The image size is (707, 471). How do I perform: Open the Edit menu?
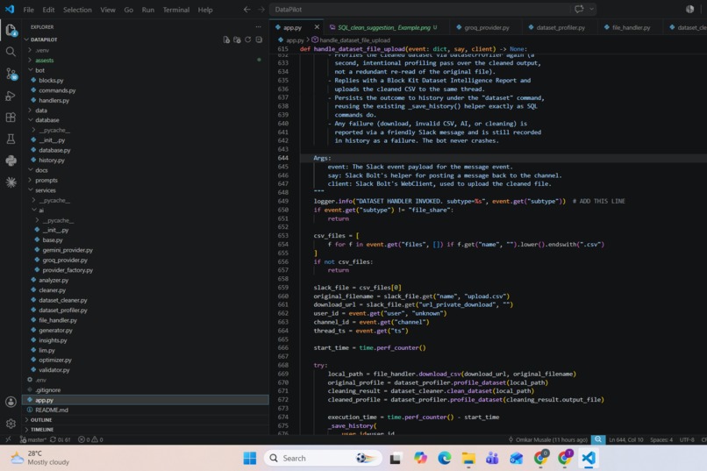click(x=48, y=10)
